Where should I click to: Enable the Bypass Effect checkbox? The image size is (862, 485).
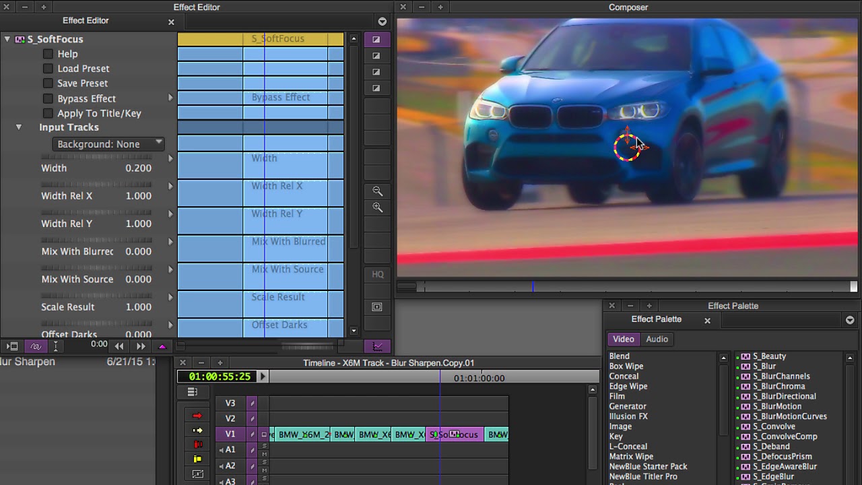tap(48, 98)
